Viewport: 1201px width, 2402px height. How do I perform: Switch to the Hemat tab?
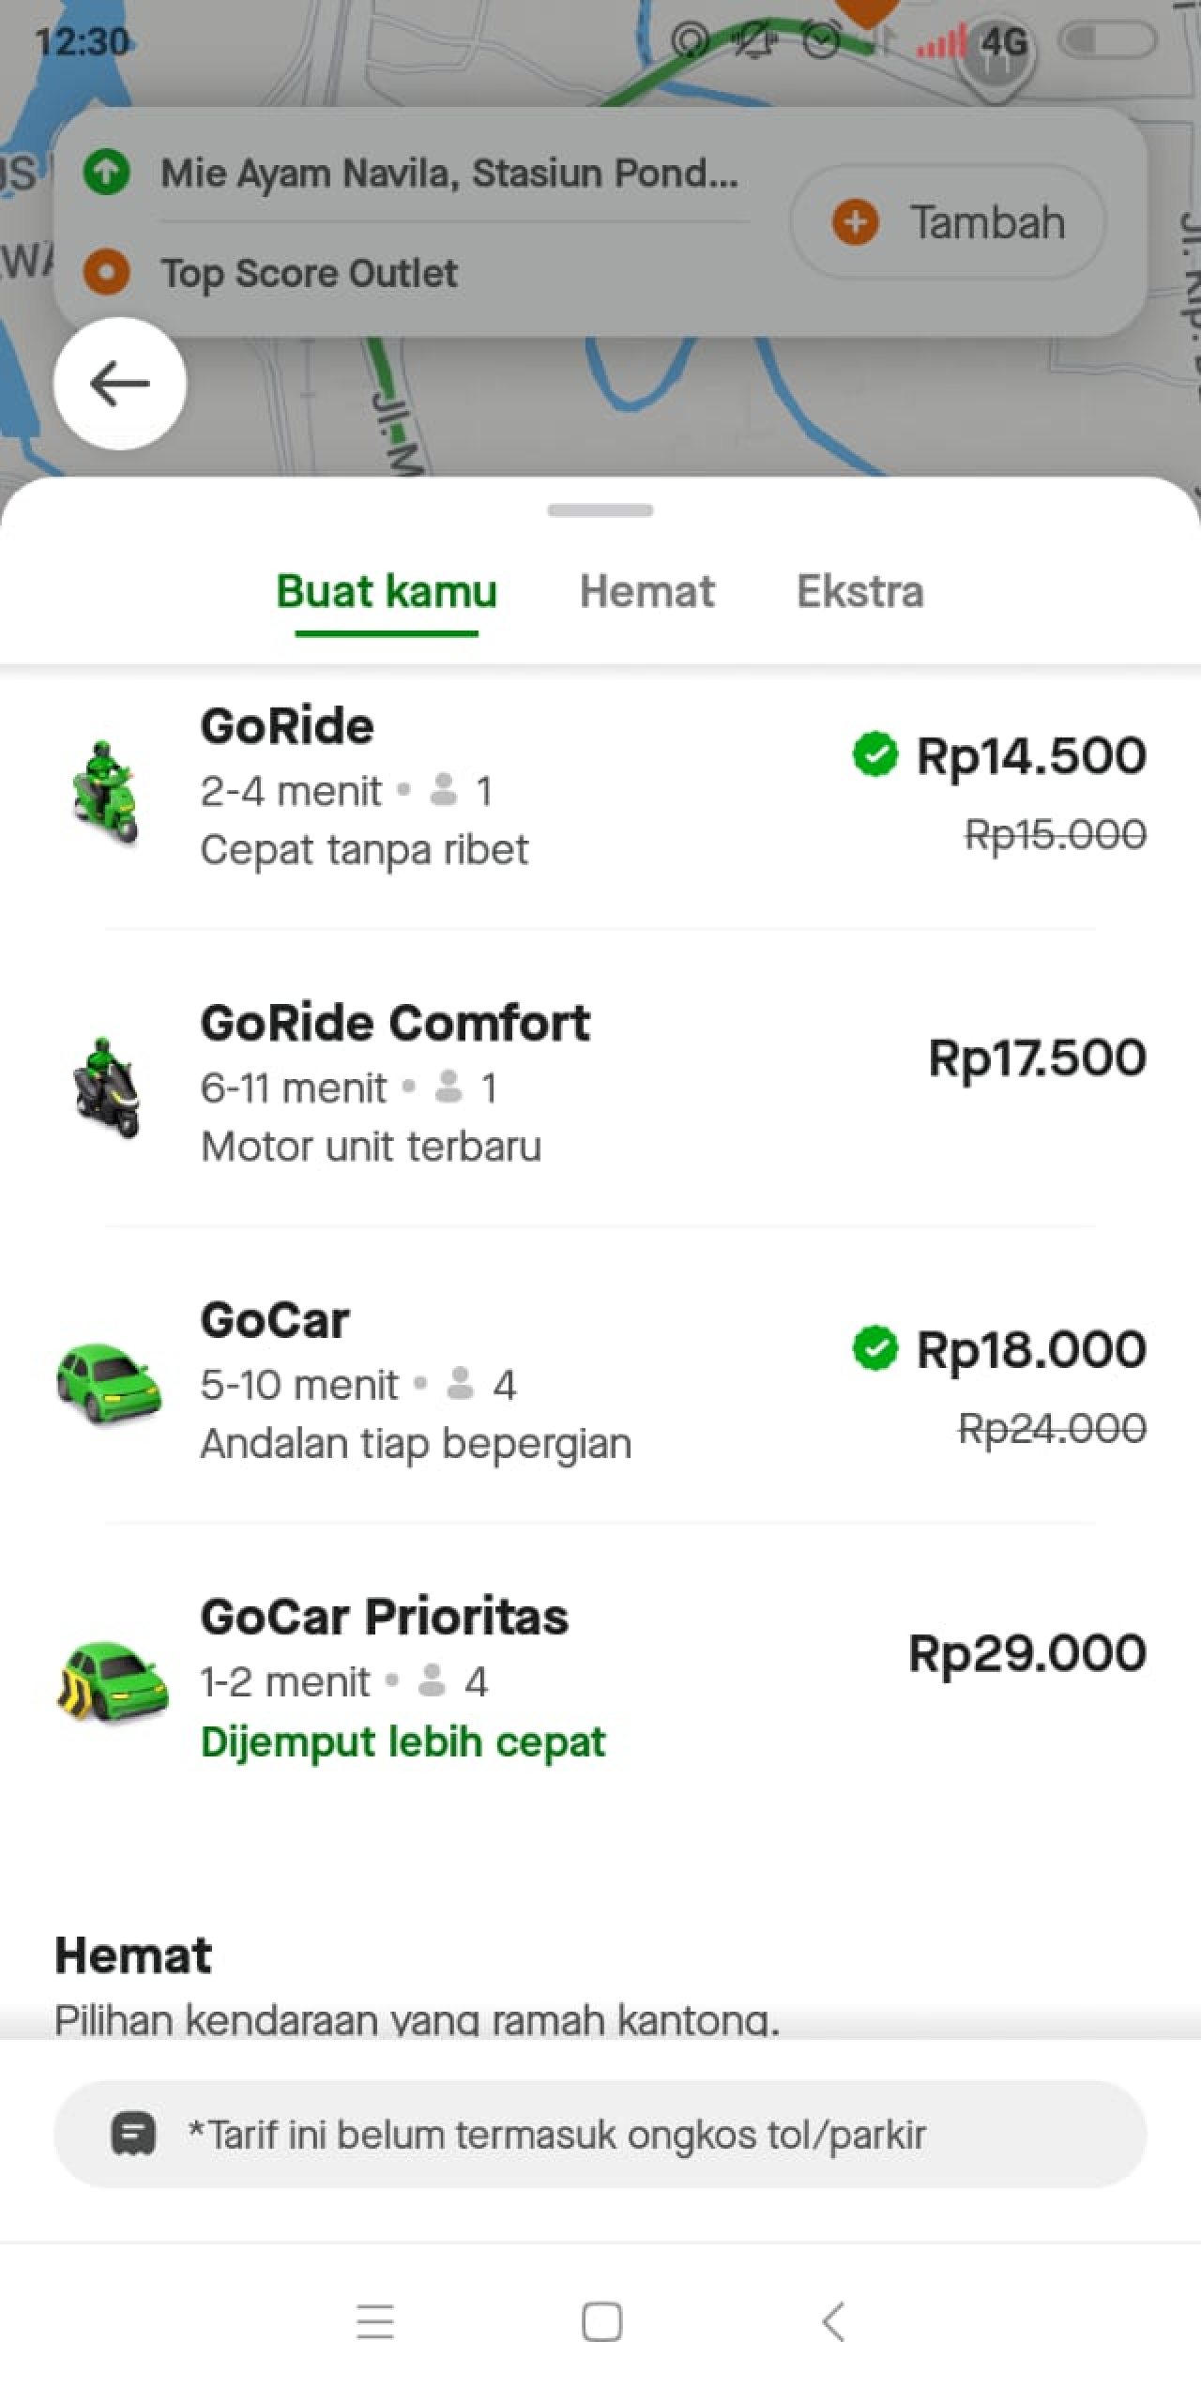click(x=646, y=592)
